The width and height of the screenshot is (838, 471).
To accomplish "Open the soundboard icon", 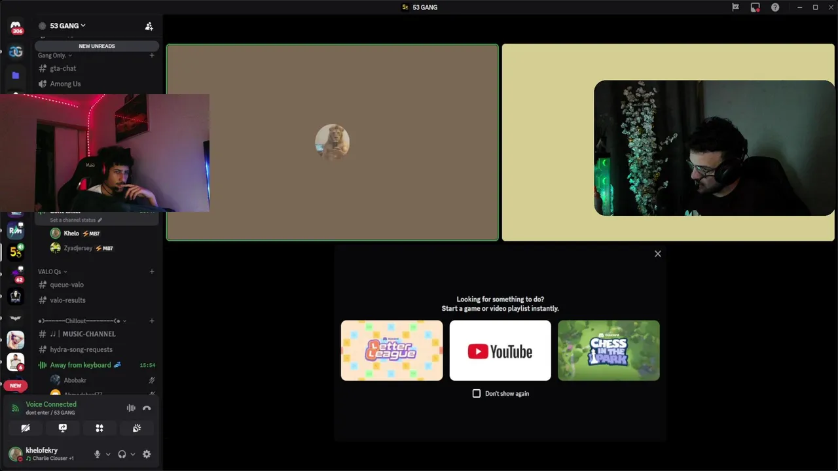I will coord(137,428).
